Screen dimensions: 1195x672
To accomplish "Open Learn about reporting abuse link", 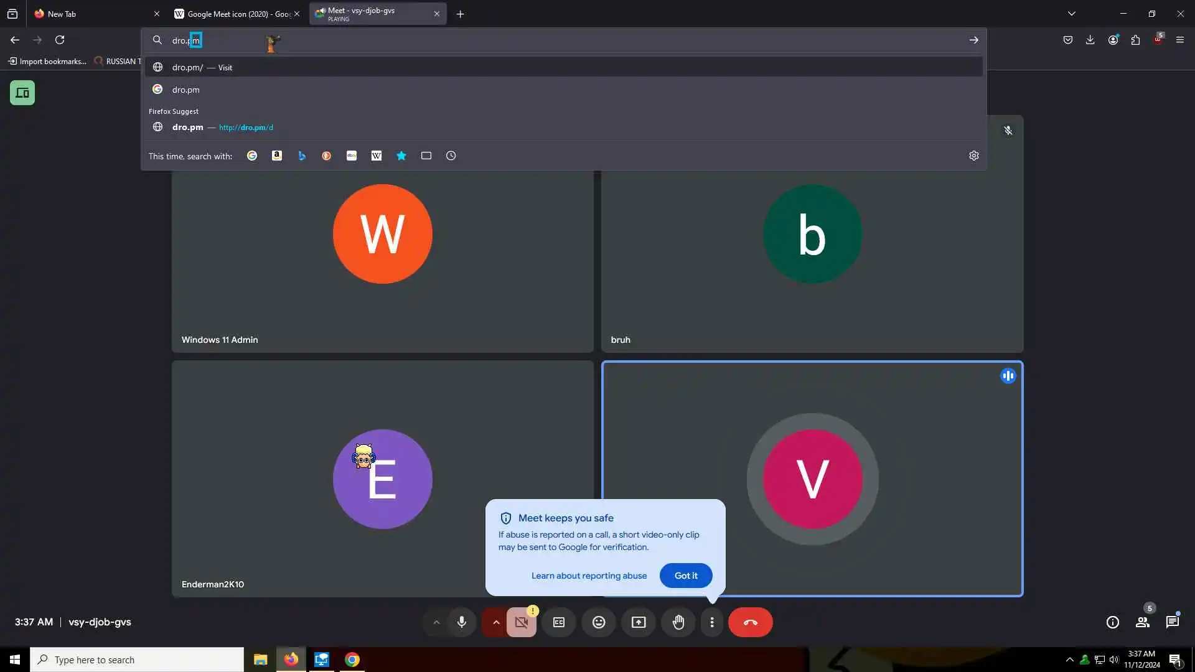I will point(589,576).
